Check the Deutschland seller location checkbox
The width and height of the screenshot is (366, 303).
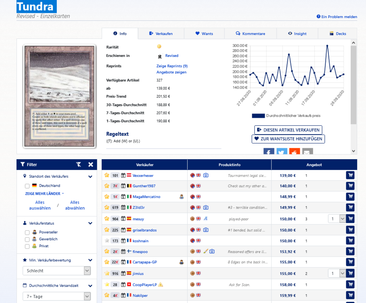(27, 186)
